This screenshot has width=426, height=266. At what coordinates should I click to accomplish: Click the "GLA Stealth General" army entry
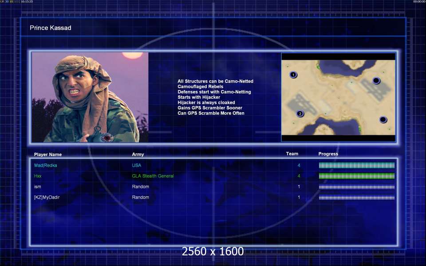(153, 176)
